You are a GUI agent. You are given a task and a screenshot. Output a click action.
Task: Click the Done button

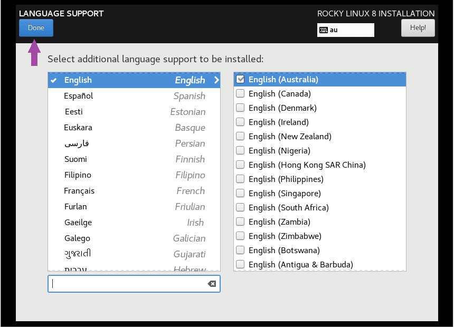(x=36, y=28)
